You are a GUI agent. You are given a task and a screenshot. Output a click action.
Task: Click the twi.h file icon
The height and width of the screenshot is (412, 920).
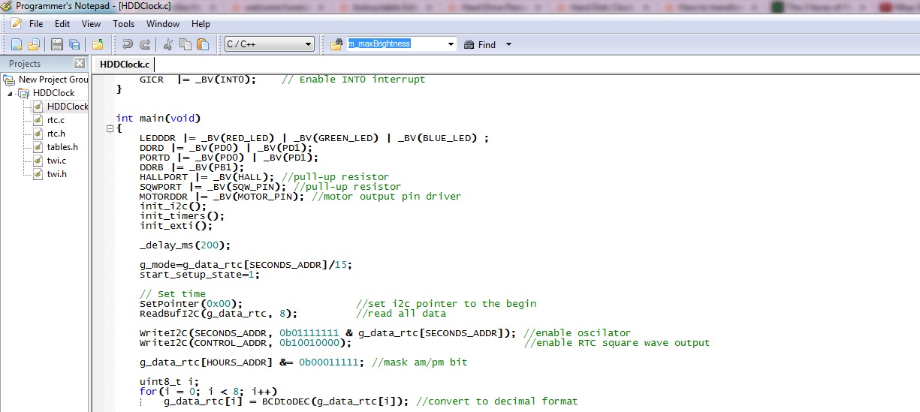pyautogui.click(x=38, y=173)
